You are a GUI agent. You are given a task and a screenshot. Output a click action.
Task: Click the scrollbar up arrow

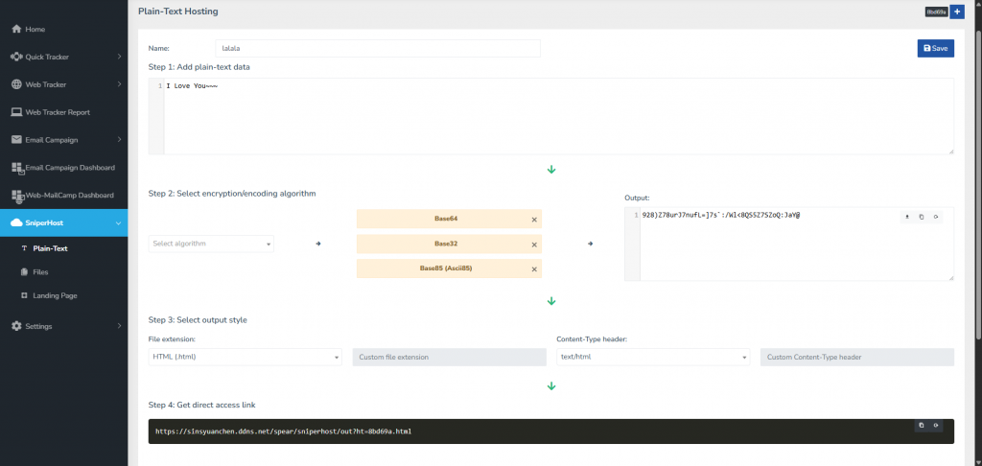tap(977, 4)
